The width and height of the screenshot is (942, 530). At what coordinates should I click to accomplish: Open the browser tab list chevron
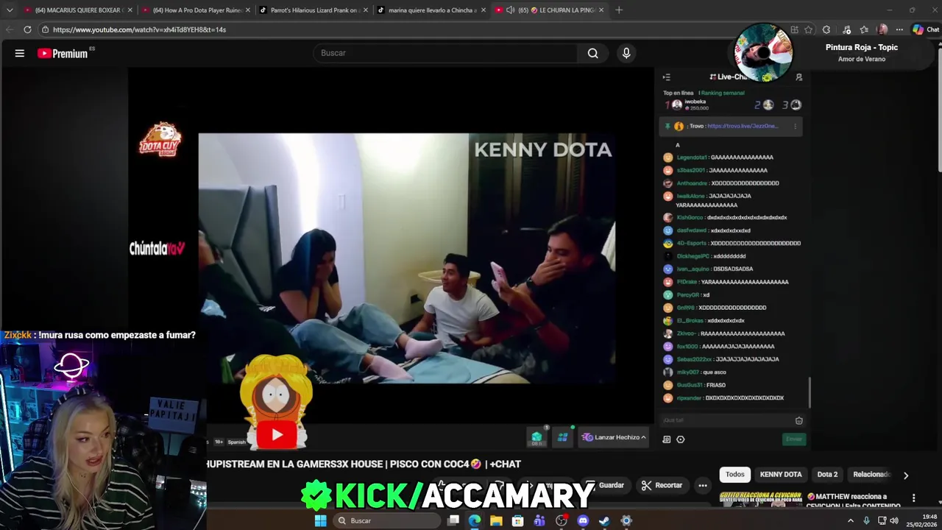tap(10, 10)
